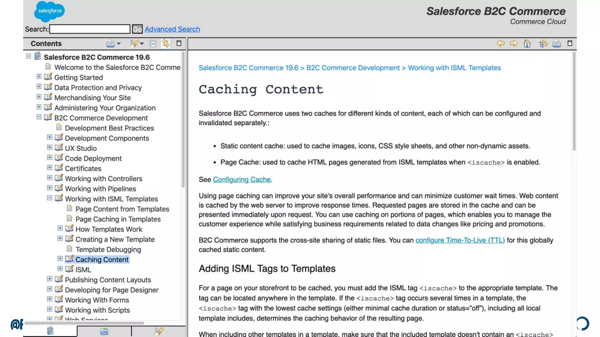Click the Back arrow in content toolbar
Viewport: 600px width, 337px height.
pos(500,44)
